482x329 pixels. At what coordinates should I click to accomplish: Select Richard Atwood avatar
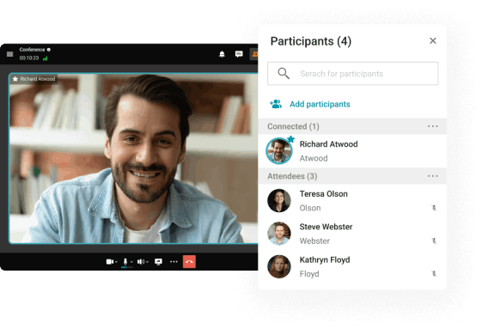279,151
